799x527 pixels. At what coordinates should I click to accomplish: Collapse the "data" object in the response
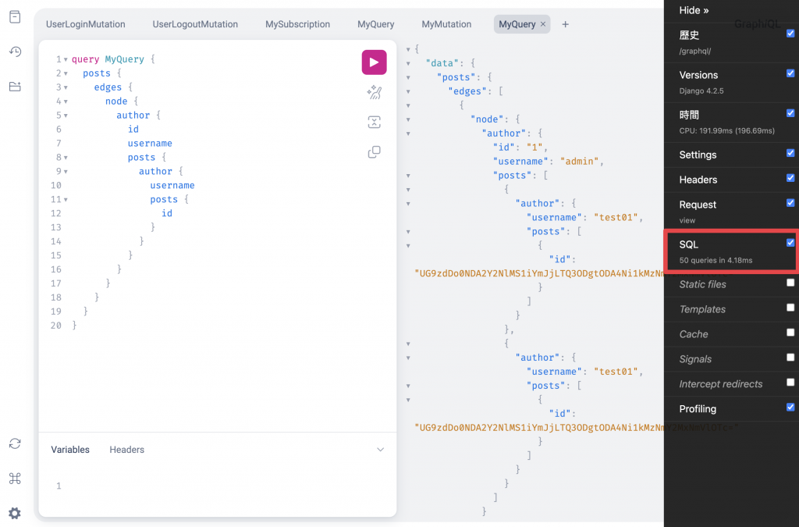[408, 63]
